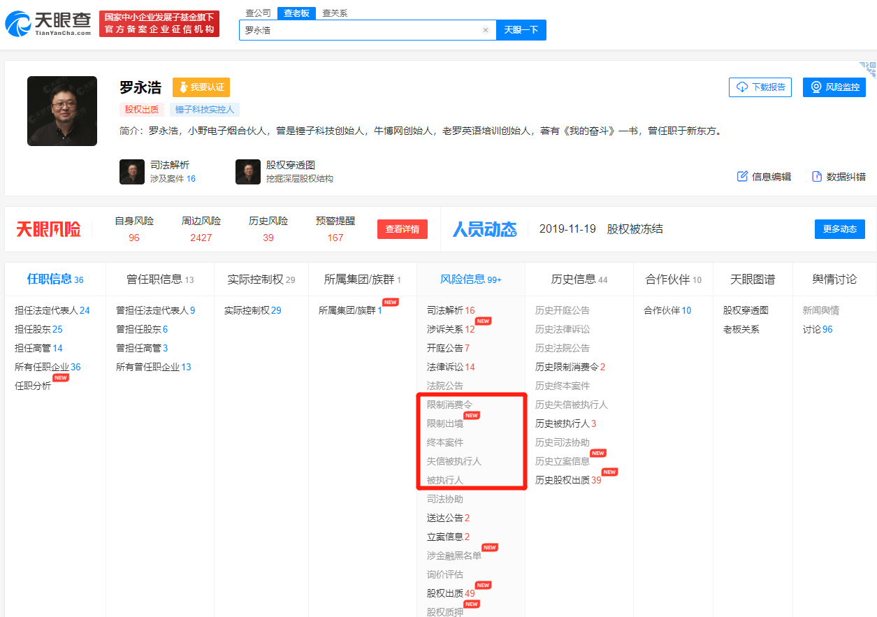Click 预警提醒 count 167
Viewport: 877px width, 617px height.
point(335,238)
